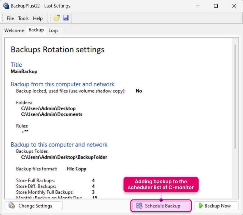Close the BackupPlusG2 window
The width and height of the screenshot is (243, 215).
click(234, 6)
